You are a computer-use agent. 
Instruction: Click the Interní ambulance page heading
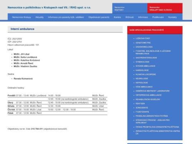(22, 29)
